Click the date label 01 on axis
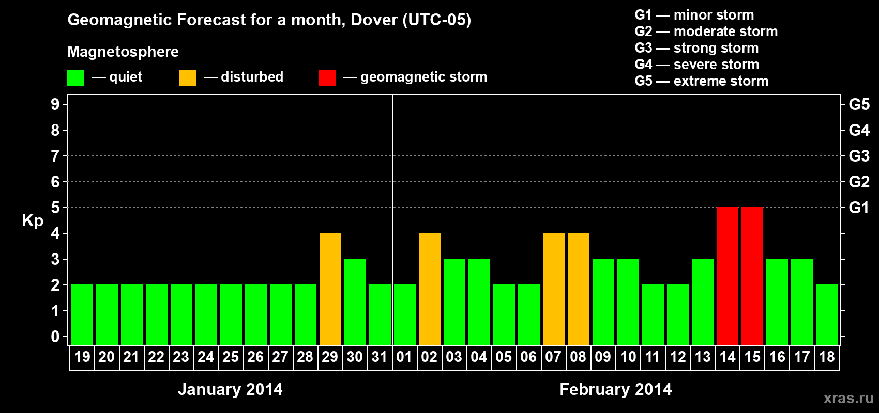 coord(404,357)
